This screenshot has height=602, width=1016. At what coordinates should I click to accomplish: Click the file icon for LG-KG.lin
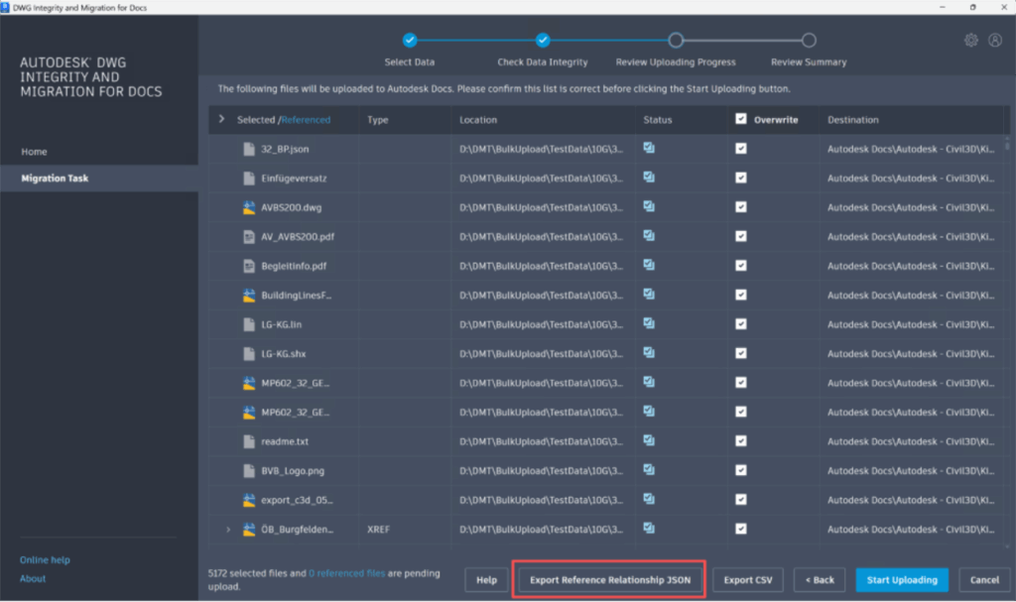click(249, 324)
